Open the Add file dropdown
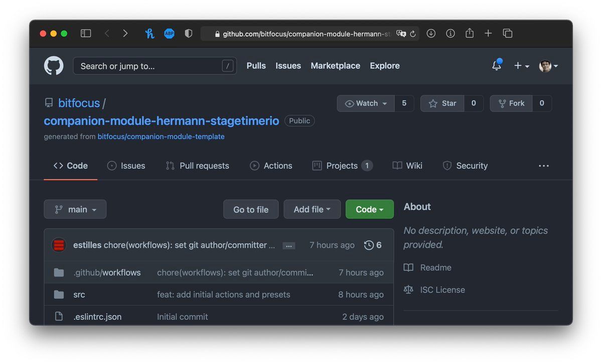 pos(312,209)
